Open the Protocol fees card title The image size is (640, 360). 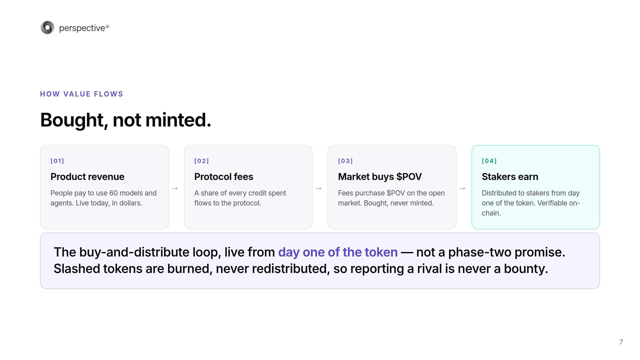(x=223, y=177)
